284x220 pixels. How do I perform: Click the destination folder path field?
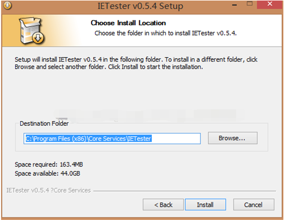pyautogui.click(x=113, y=139)
